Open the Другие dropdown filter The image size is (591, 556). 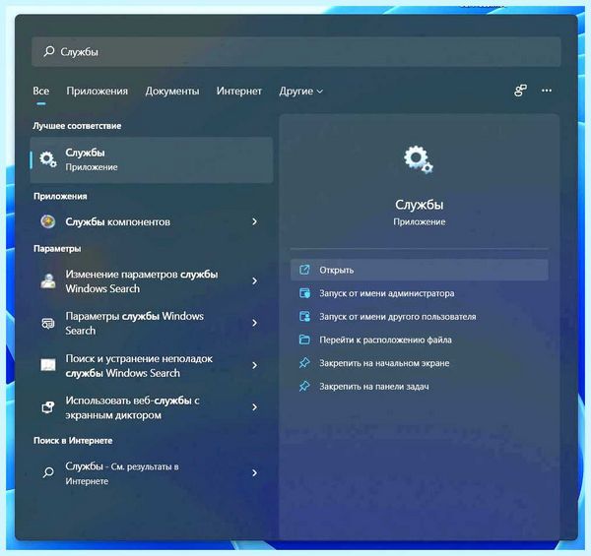(x=300, y=91)
